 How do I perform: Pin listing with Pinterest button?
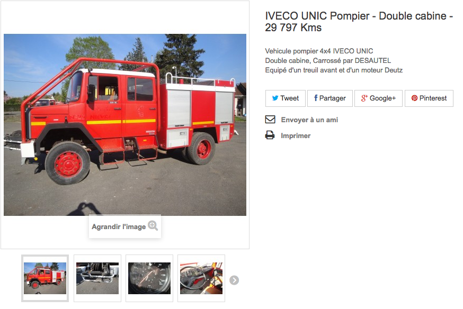(429, 98)
